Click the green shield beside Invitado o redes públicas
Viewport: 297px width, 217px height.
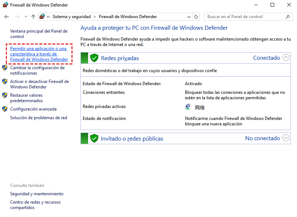click(94, 138)
